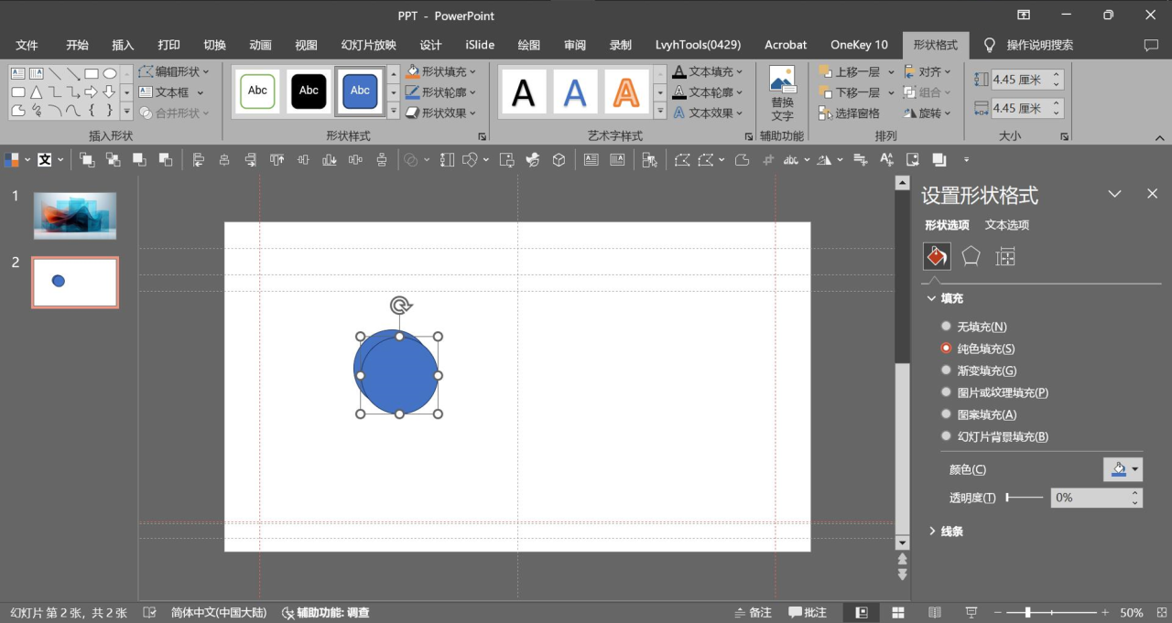Click the zoom slider in status bar
Screen dimensions: 1172x623
click(x=1052, y=612)
